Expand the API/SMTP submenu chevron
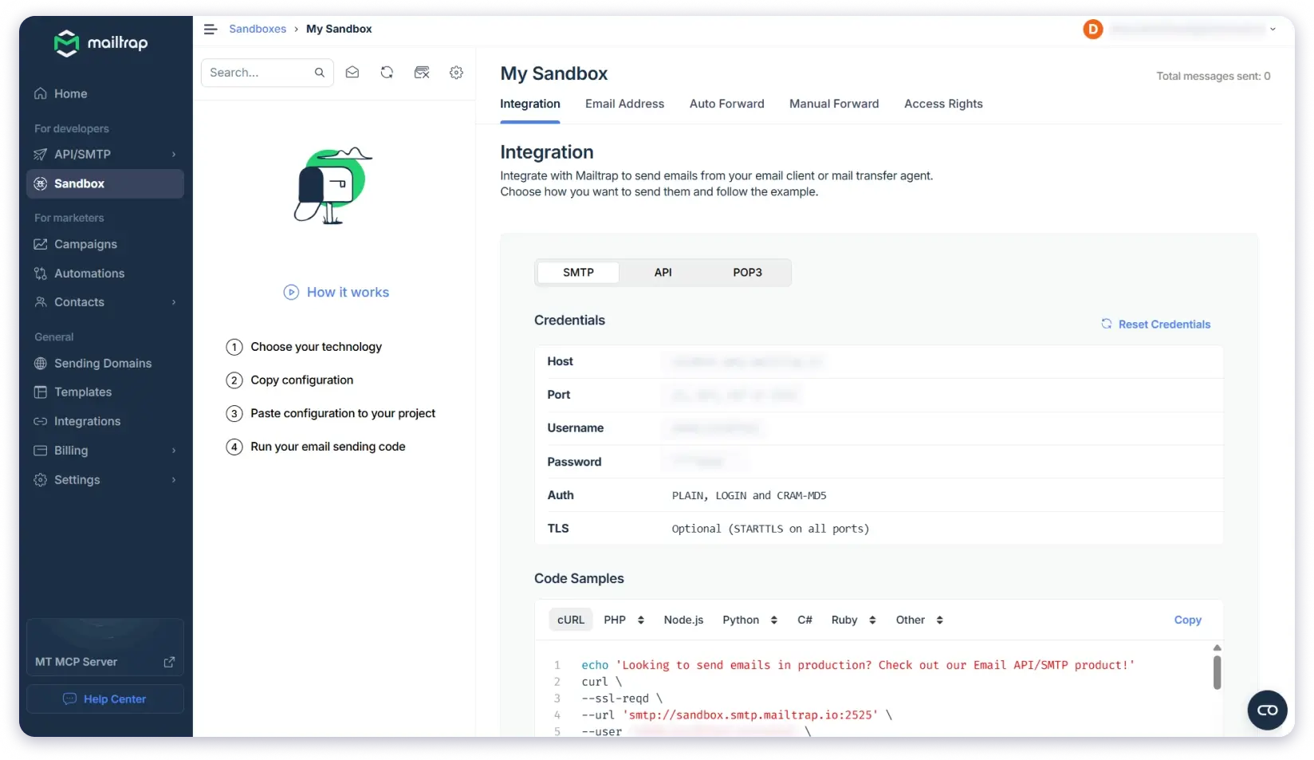1314x760 pixels. (174, 155)
